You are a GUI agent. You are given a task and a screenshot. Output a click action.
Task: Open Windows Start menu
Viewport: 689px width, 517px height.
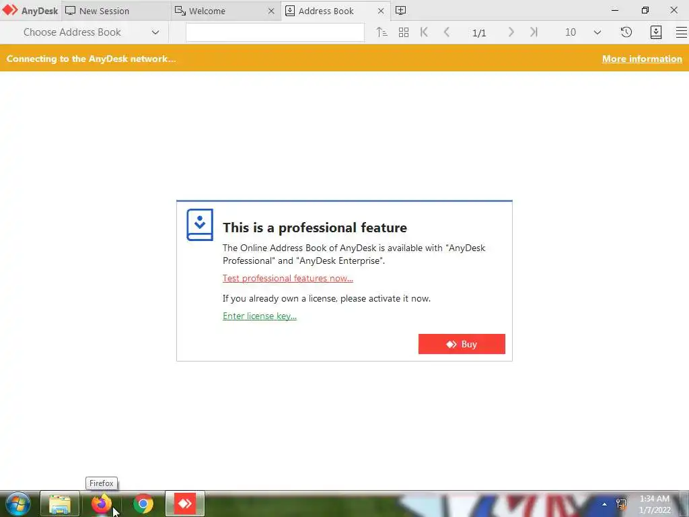pos(18,504)
